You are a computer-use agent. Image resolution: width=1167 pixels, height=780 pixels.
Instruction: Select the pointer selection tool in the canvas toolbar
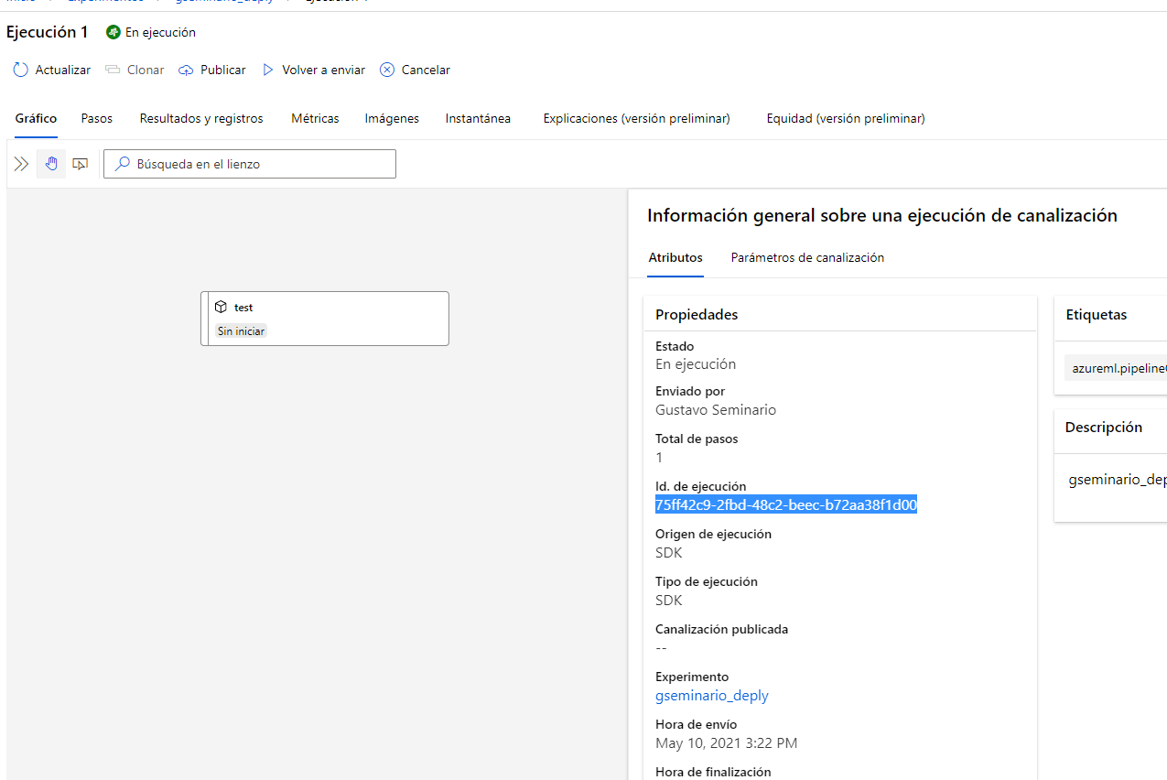[x=80, y=163]
